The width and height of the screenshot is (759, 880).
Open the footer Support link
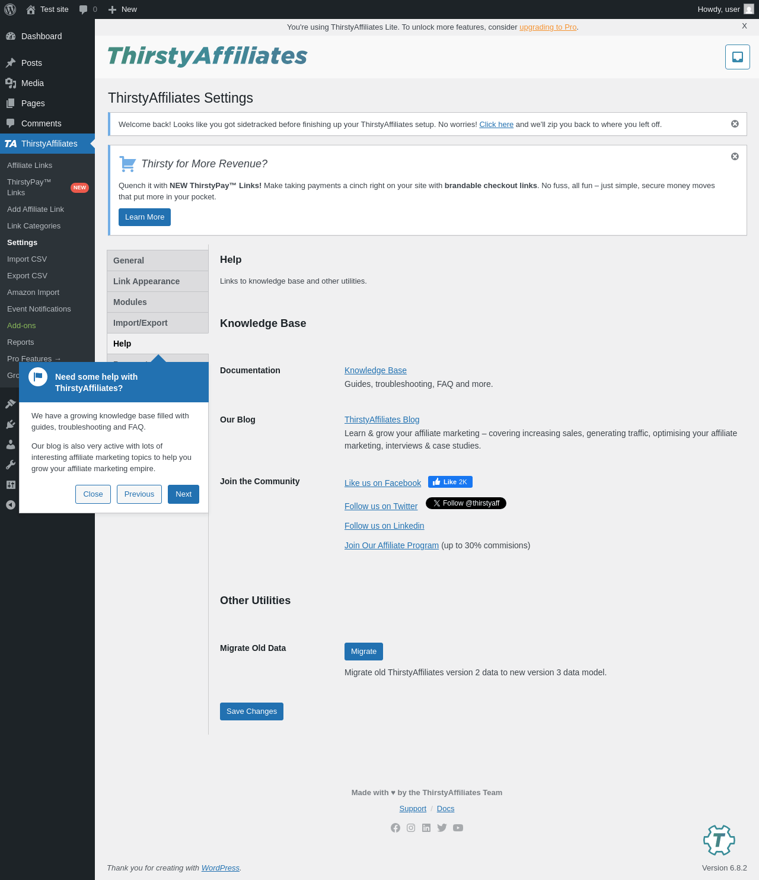pyautogui.click(x=413, y=809)
